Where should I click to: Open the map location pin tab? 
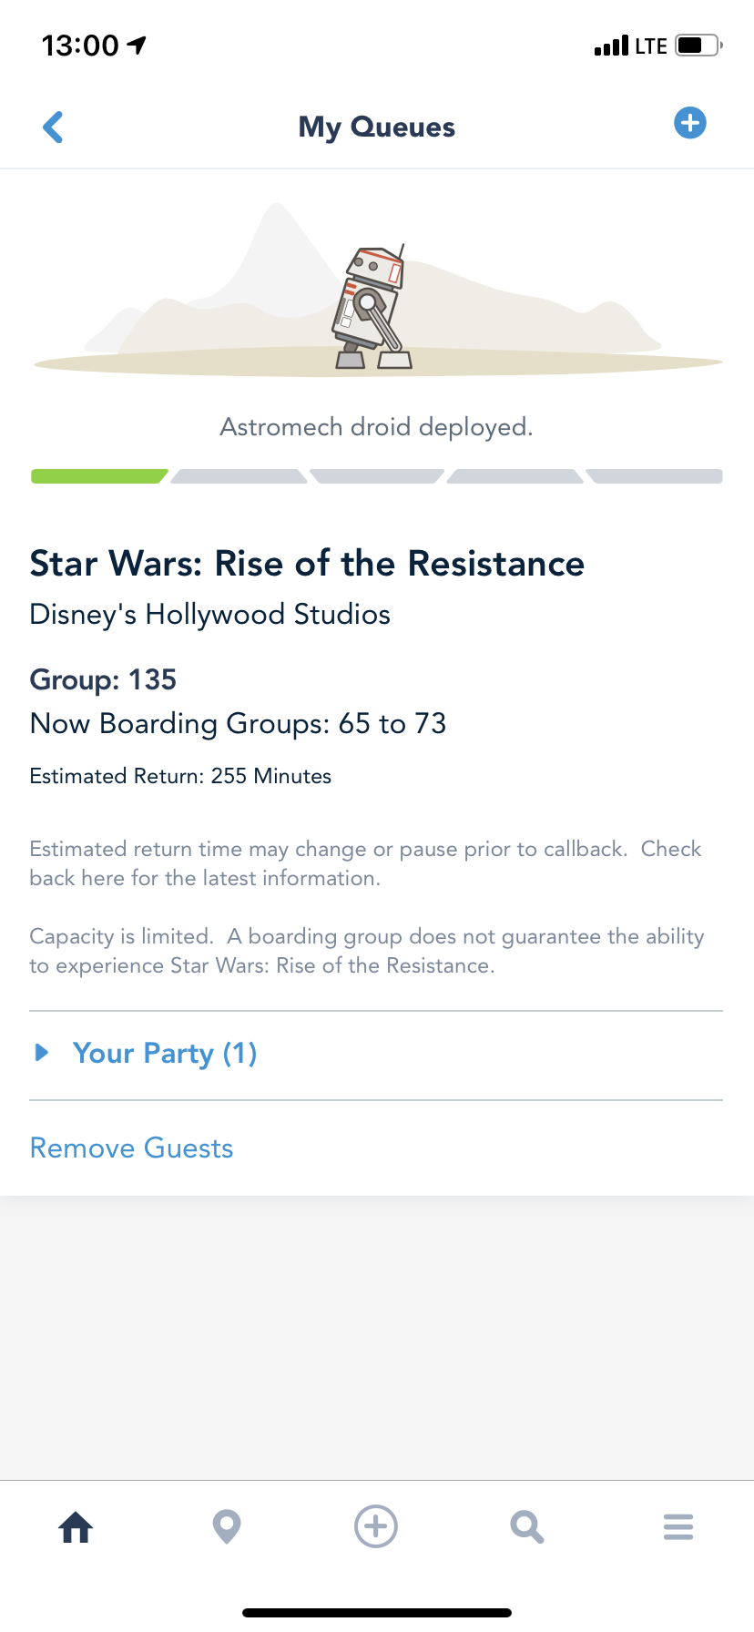227,1527
